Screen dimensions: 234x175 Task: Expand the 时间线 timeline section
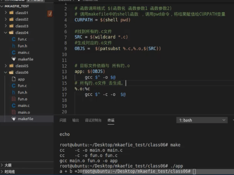pyautogui.click(x=2, y=171)
